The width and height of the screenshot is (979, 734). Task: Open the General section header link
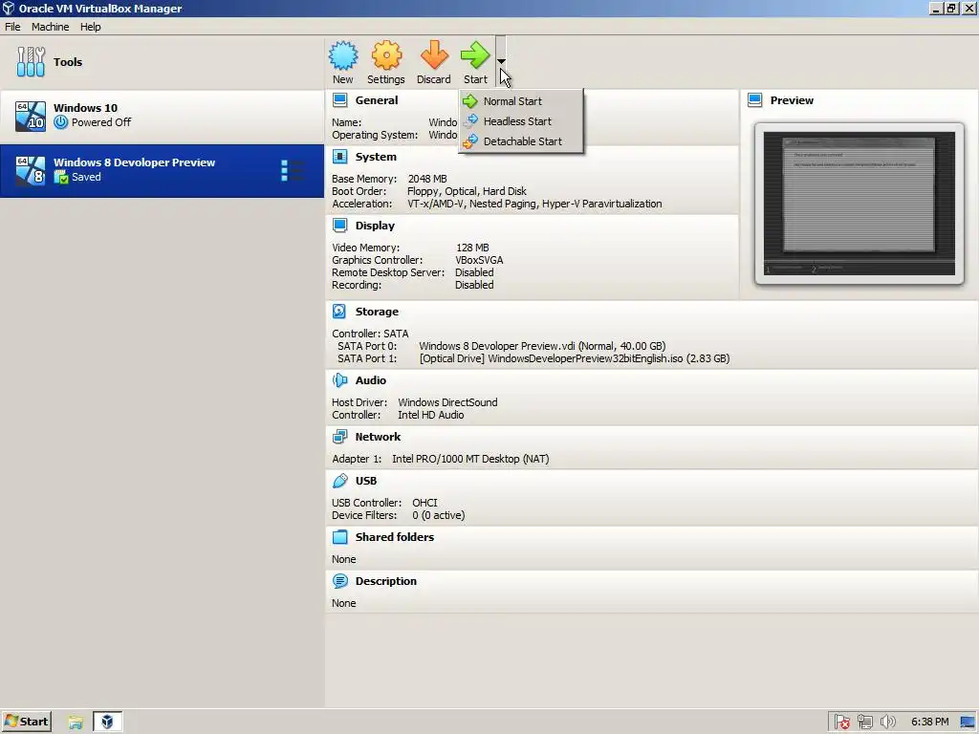pyautogui.click(x=377, y=100)
